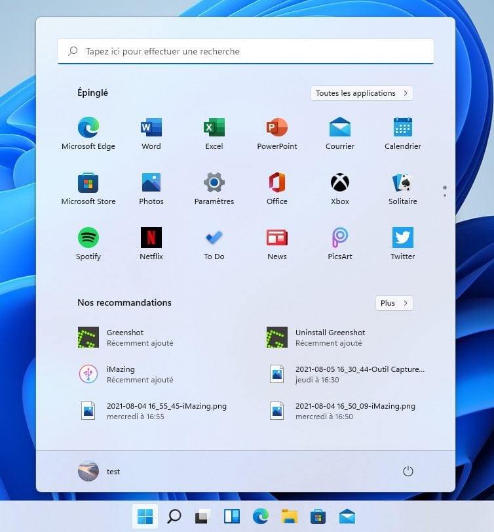Open the News app
Image resolution: width=494 pixels, height=532 pixels.
click(x=277, y=243)
